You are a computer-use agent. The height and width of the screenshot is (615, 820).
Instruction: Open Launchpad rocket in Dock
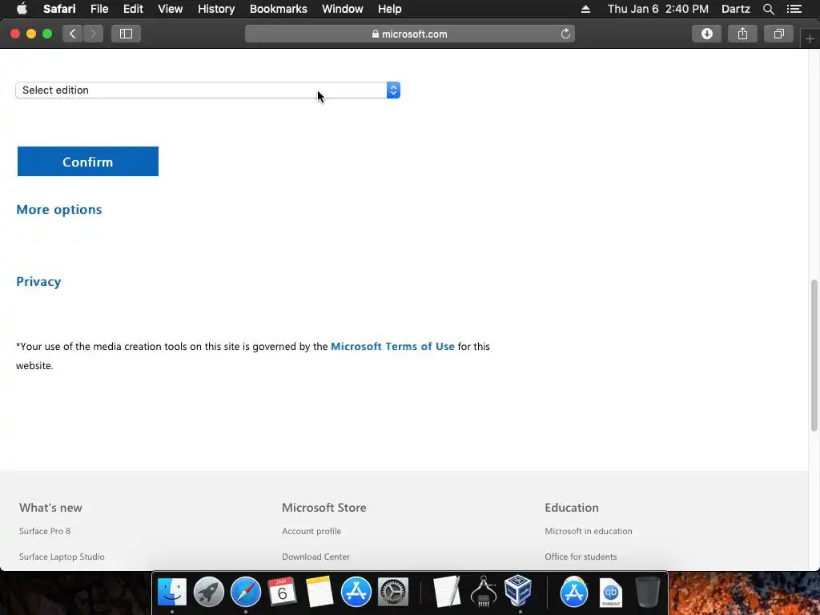209,592
